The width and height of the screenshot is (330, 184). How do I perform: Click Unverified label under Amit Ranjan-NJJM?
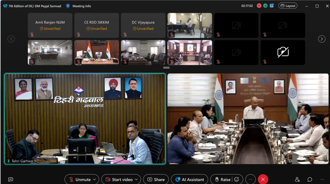click(x=50, y=29)
